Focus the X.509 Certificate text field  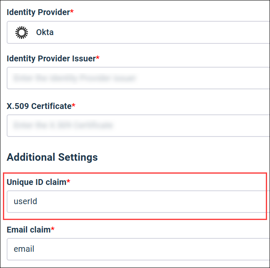(x=137, y=125)
